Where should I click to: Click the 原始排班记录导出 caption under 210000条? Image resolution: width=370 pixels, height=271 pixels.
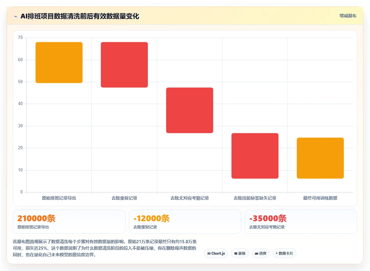[x=33, y=227]
